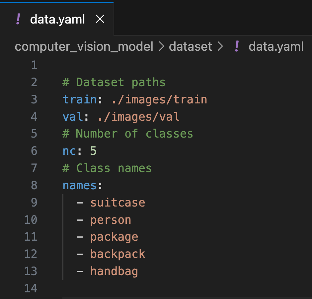Viewport: 312px width, 299px height.
Task: Click line number 8 in the gutter
Action: [x=34, y=185]
